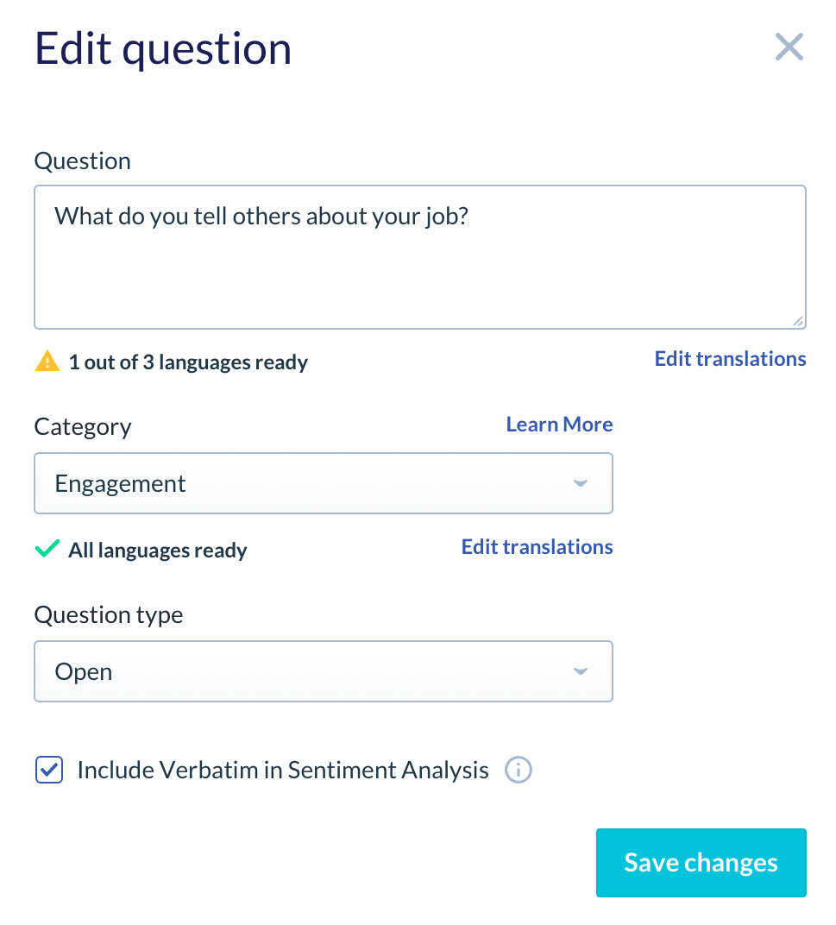Viewport: 836px width, 925px height.
Task: Click the 'All languages ready' status text
Action: click(158, 551)
